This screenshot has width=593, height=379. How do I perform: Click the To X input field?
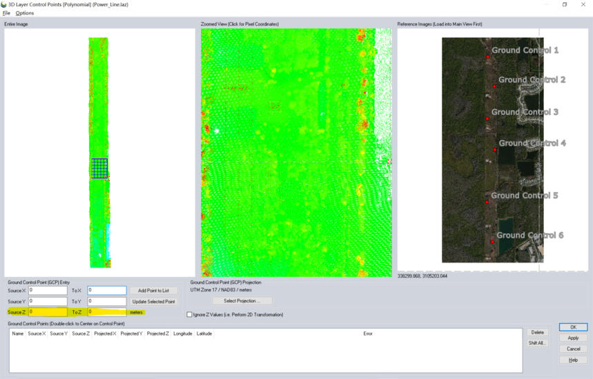click(x=107, y=290)
